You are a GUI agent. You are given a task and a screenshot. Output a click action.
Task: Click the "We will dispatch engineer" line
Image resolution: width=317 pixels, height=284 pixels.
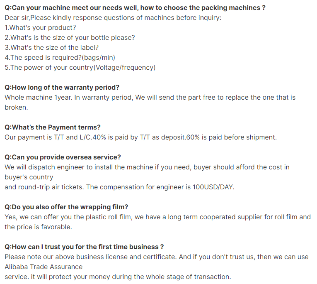point(147,167)
